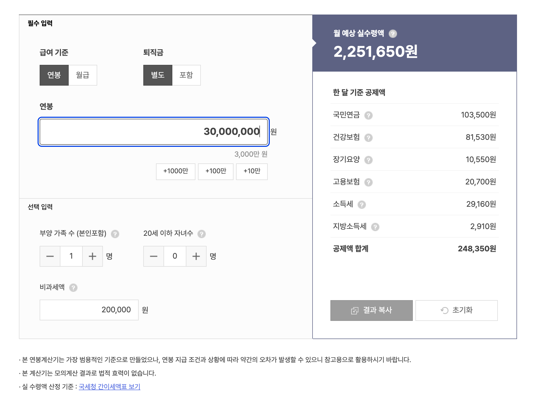Click the 건강보험 help icon
Viewport: 538px width, 400px height.
(369, 137)
